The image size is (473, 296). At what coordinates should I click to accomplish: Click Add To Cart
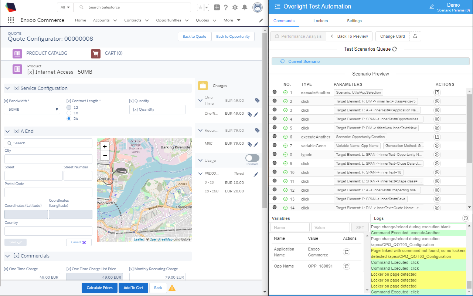tap(133, 288)
